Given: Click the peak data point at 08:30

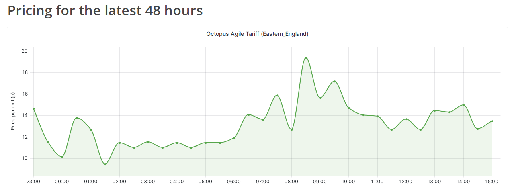Looking at the screenshot, I should click(x=306, y=58).
